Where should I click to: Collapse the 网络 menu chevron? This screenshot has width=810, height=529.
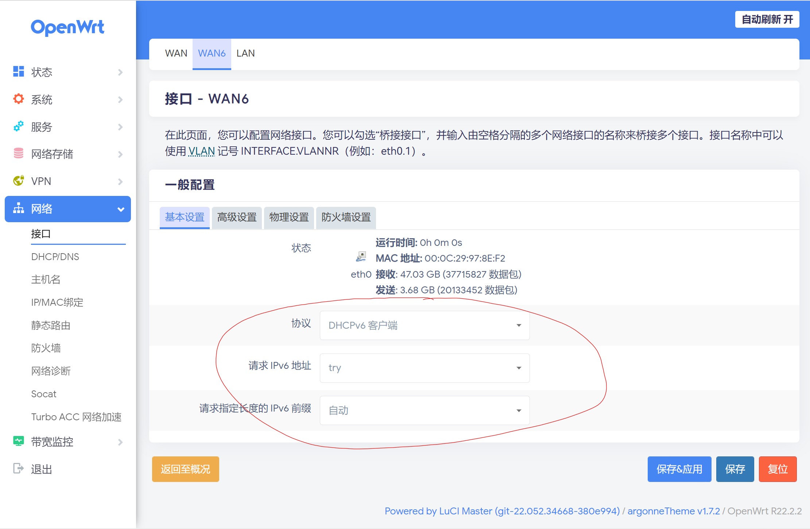click(x=121, y=209)
